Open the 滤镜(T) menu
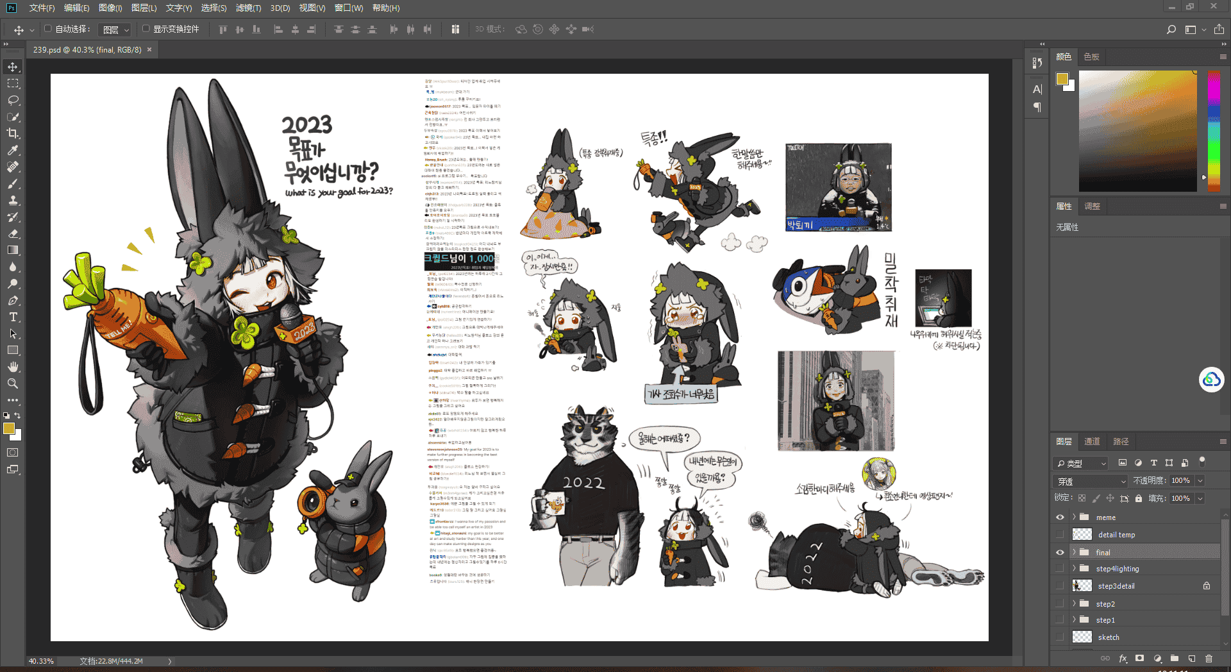Viewport: 1231px width, 672px height. [248, 8]
